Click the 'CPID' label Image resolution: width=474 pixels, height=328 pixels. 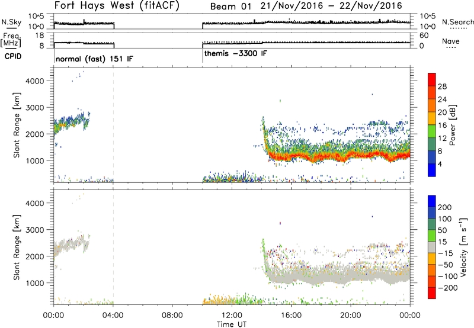pyautogui.click(x=13, y=56)
